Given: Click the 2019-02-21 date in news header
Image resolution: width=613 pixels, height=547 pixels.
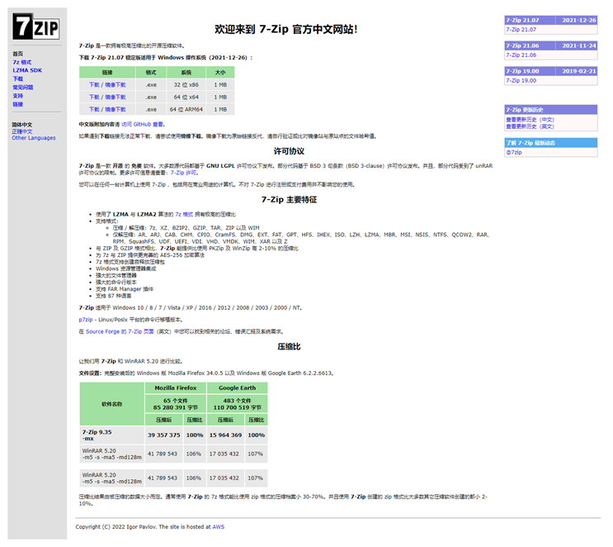Looking at the screenshot, I should click(x=579, y=71).
